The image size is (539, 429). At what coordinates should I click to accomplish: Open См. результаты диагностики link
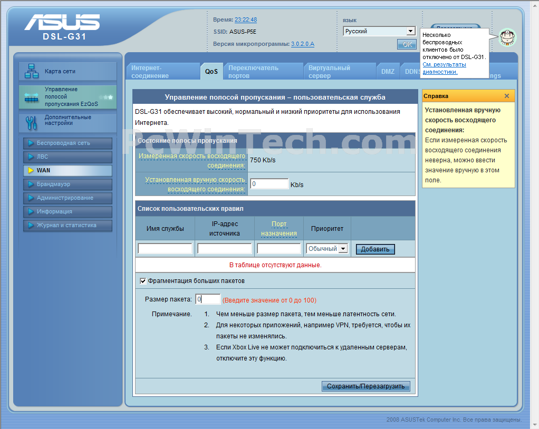(x=444, y=68)
